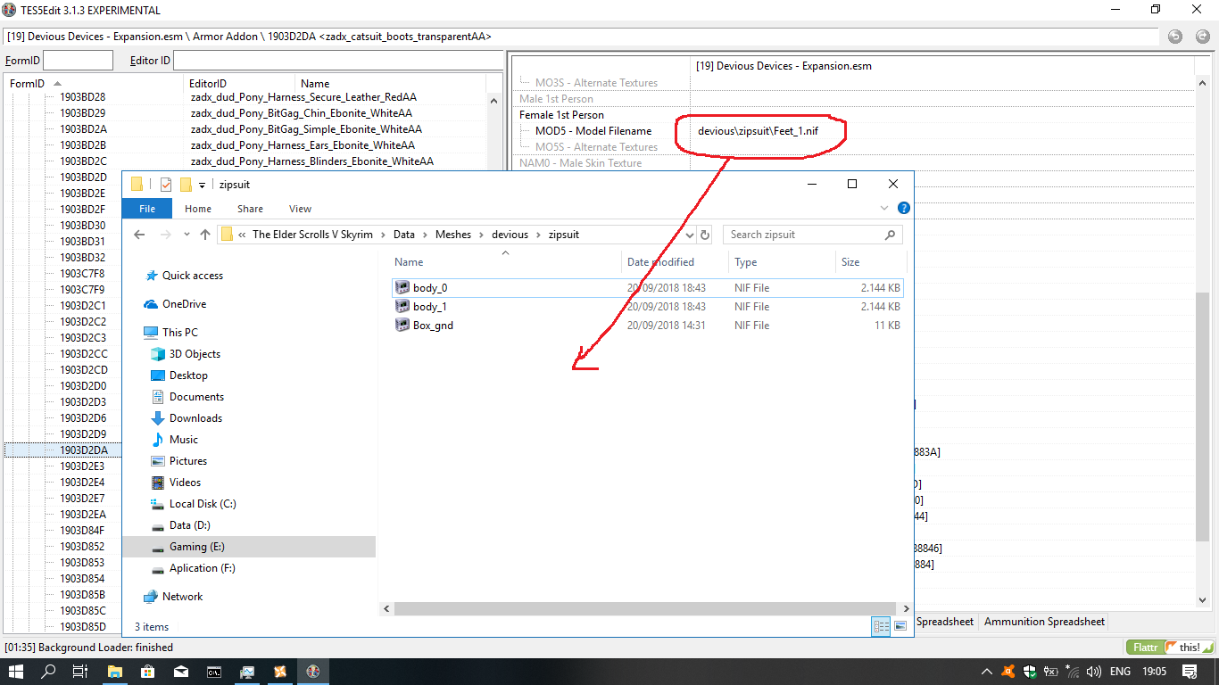Viewport: 1219px width, 685px height.
Task: Click the Explorer Help question mark icon
Action: (x=903, y=209)
